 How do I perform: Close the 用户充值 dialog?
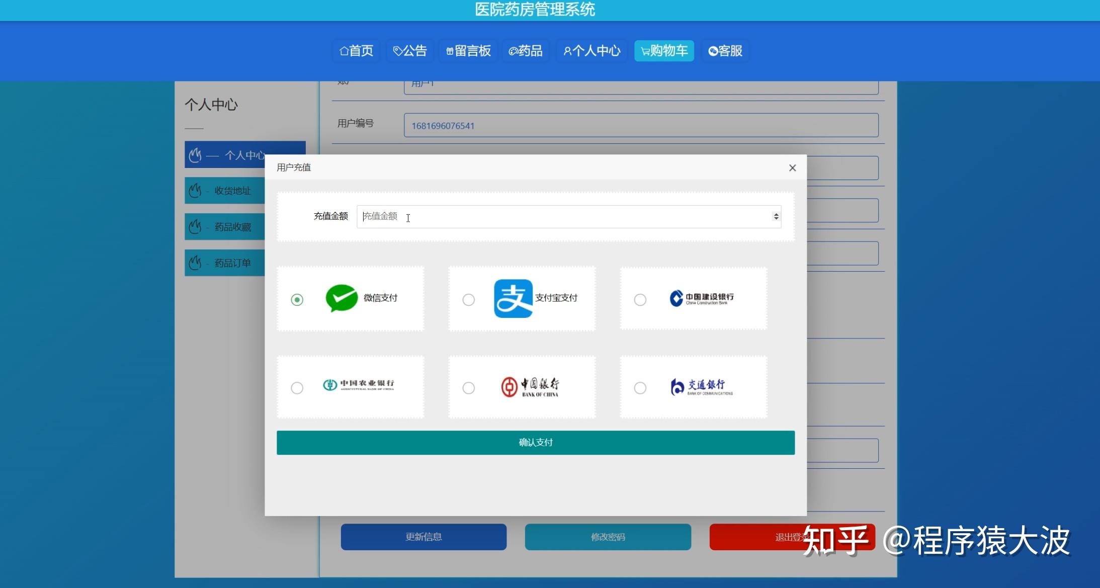(x=792, y=167)
